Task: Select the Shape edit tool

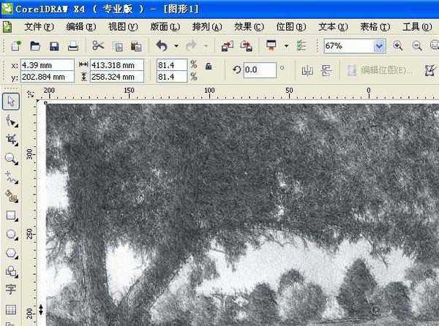Action: [12, 121]
